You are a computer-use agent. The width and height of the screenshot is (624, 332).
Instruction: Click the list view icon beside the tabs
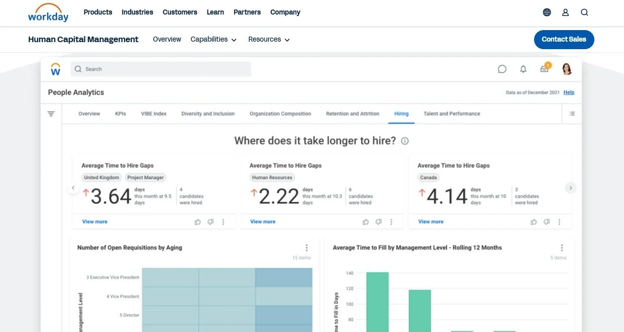[x=572, y=114]
